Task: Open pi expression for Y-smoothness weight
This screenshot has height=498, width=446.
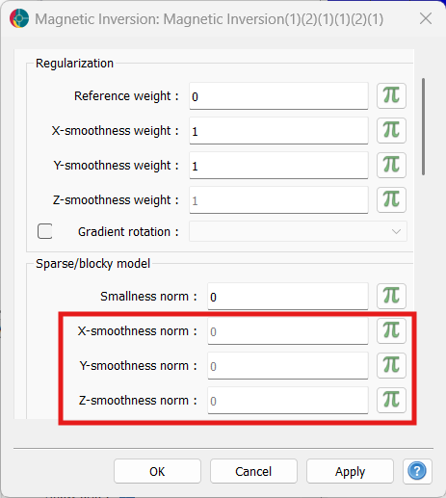Action: click(391, 165)
